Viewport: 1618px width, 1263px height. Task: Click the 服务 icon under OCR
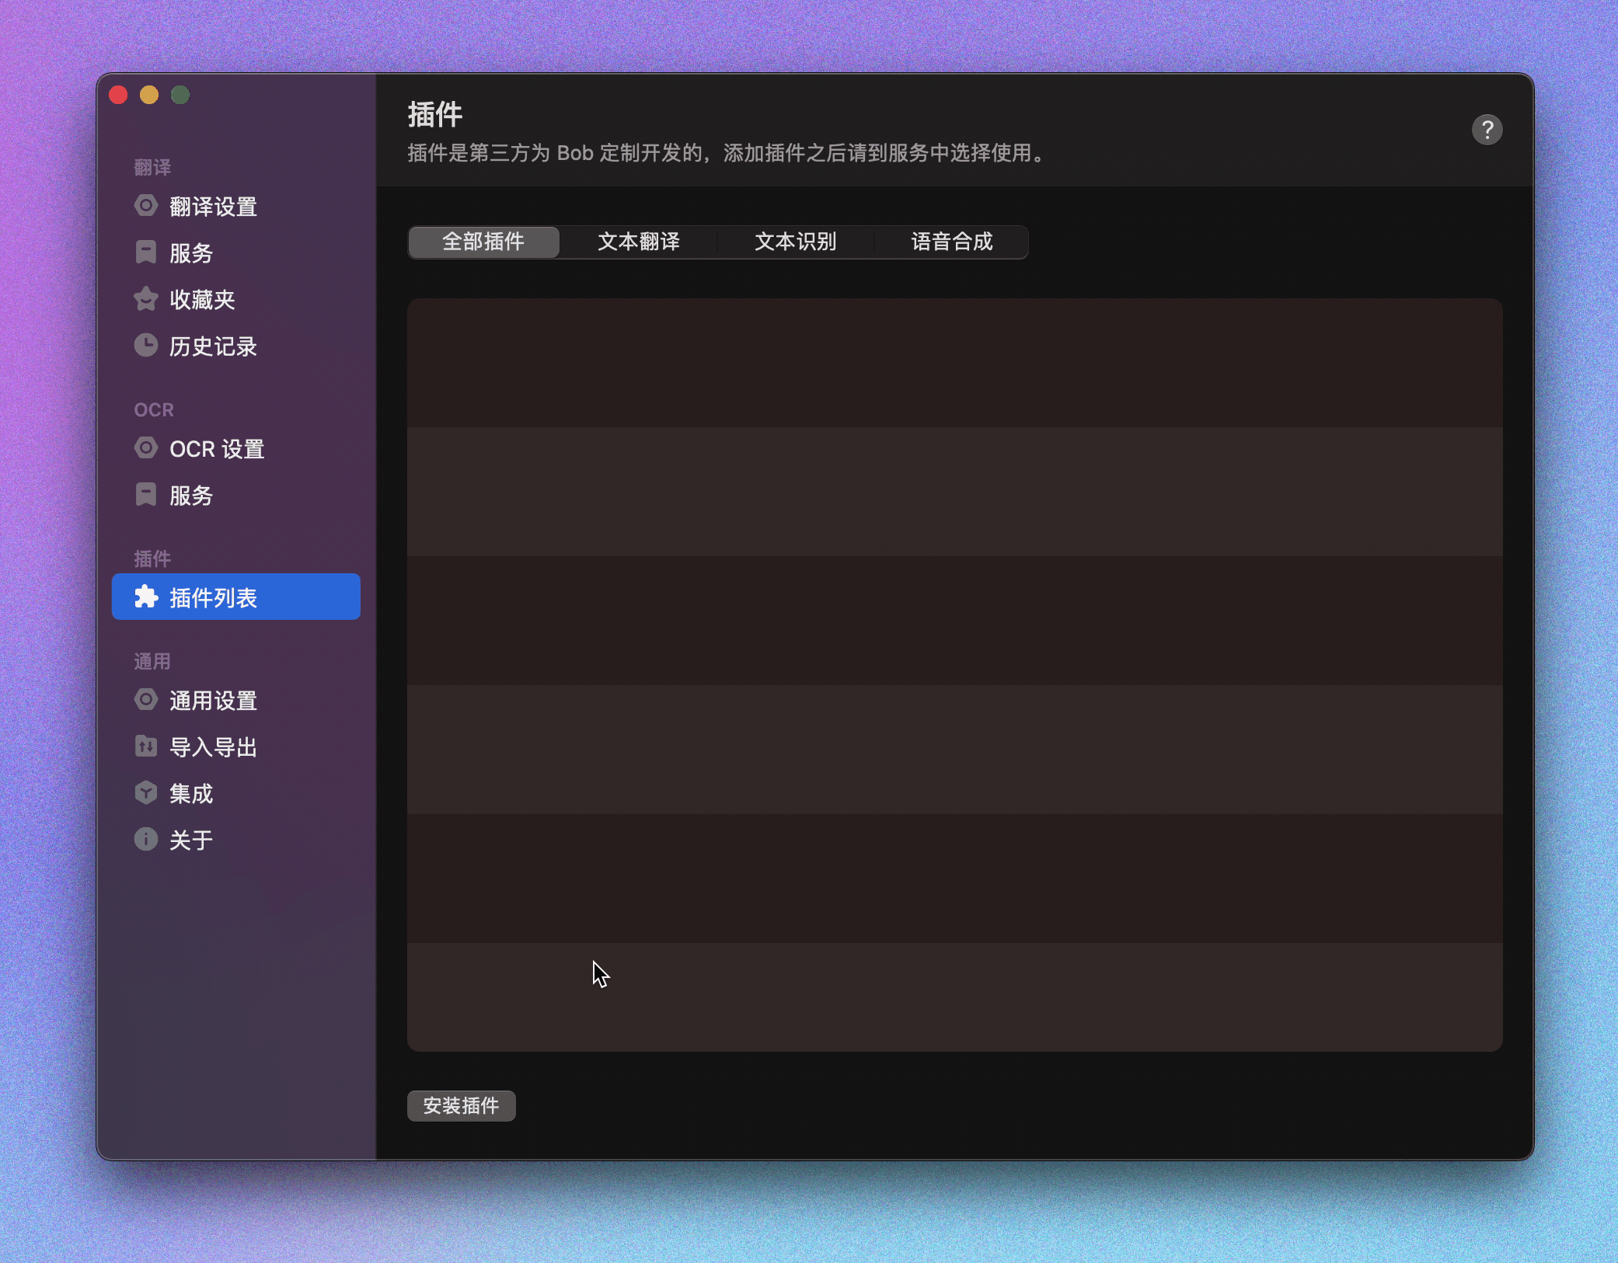pos(147,495)
